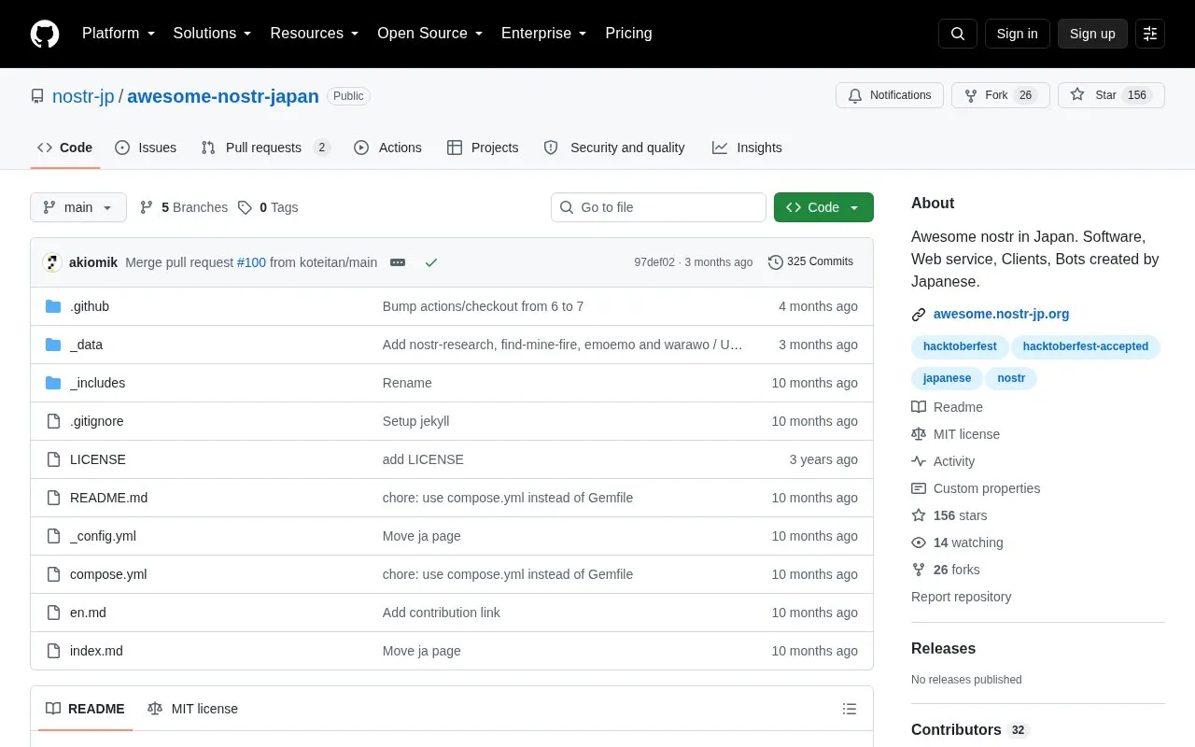
Task: Click the GitHub logo icon
Action: pyautogui.click(x=45, y=34)
